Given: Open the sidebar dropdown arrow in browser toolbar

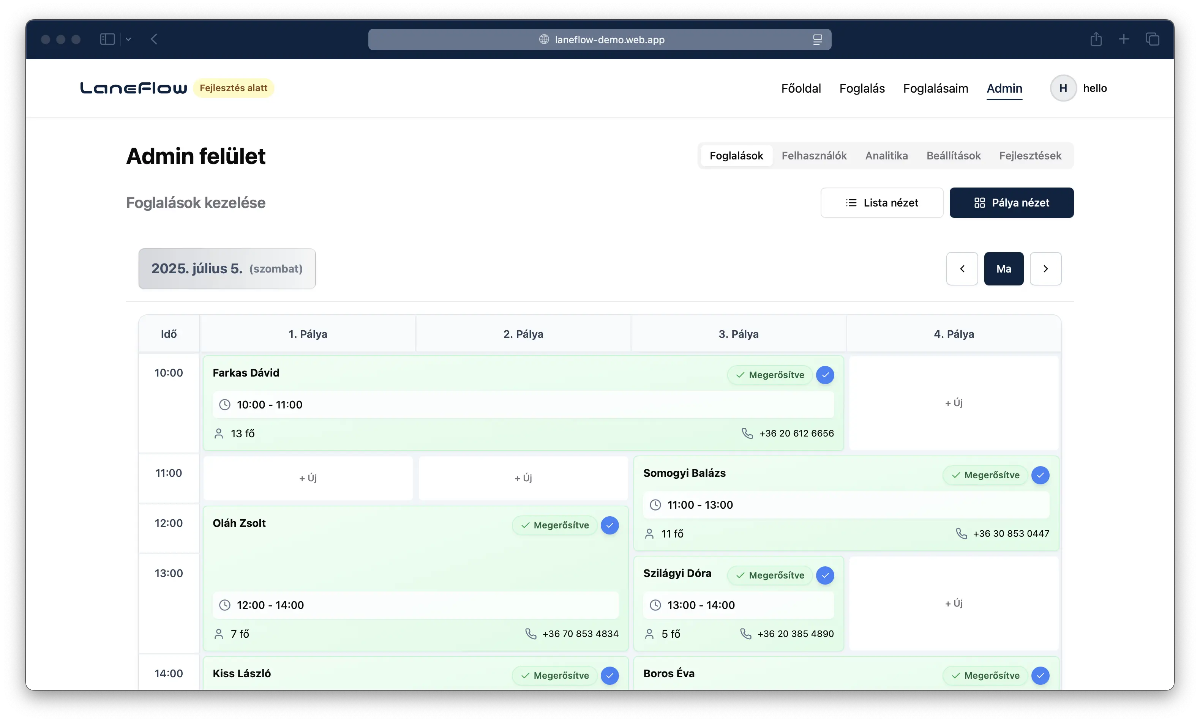Looking at the screenshot, I should [x=128, y=39].
